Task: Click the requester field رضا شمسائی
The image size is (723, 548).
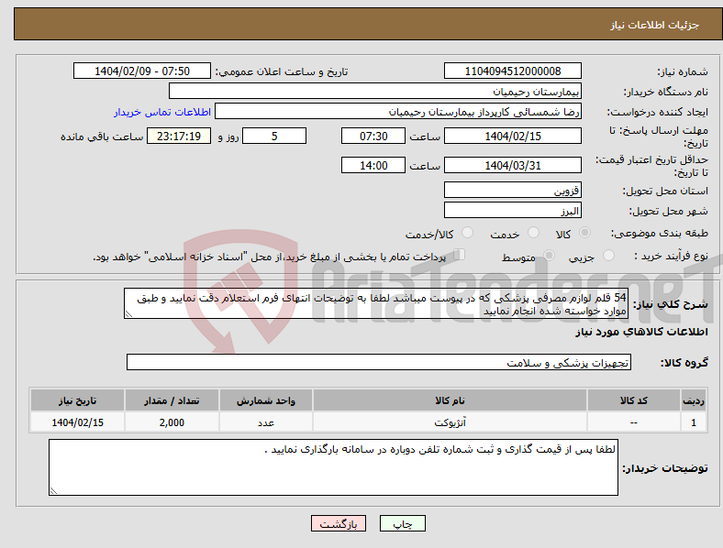Action: [x=398, y=112]
